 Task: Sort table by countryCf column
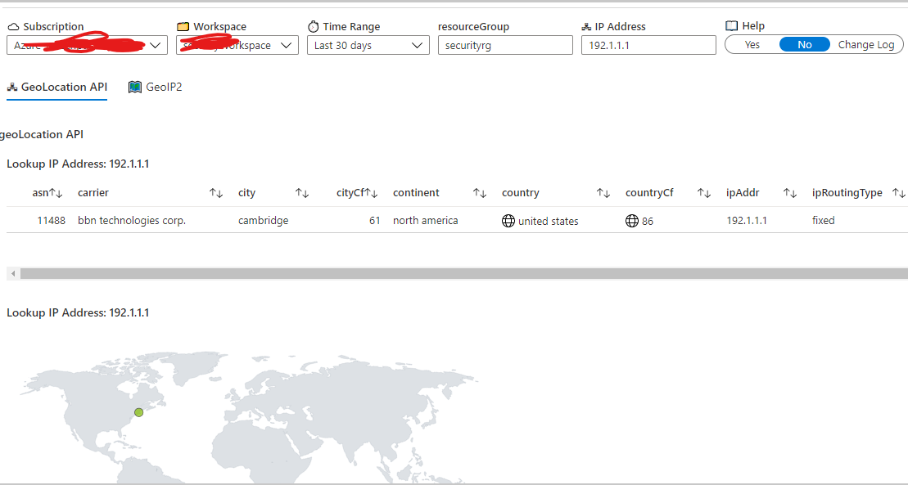click(x=704, y=193)
